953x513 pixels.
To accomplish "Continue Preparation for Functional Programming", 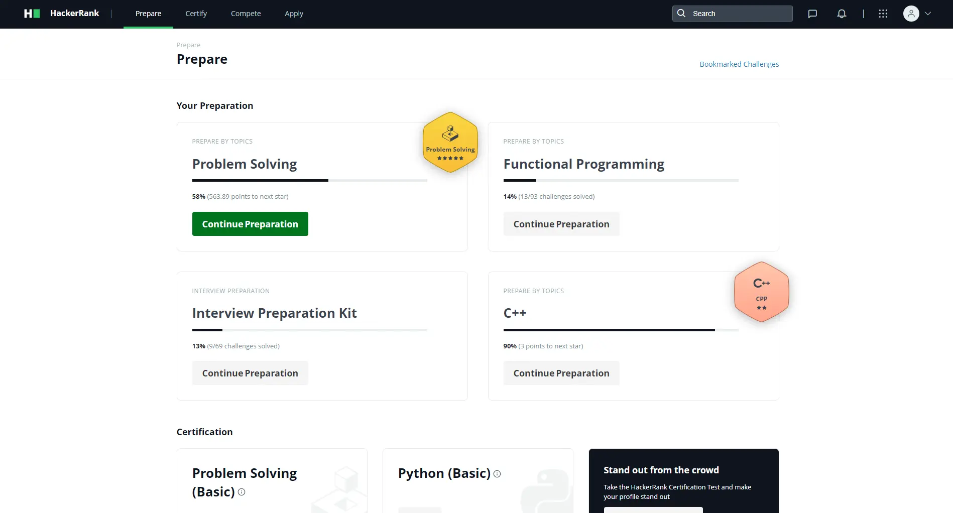I will (561, 224).
